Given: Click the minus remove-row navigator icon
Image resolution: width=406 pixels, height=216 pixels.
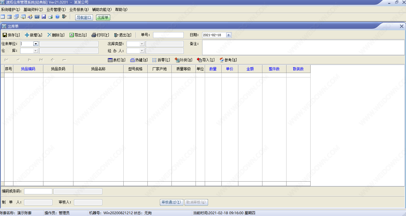Looking at the screenshot, I should 64,60.
